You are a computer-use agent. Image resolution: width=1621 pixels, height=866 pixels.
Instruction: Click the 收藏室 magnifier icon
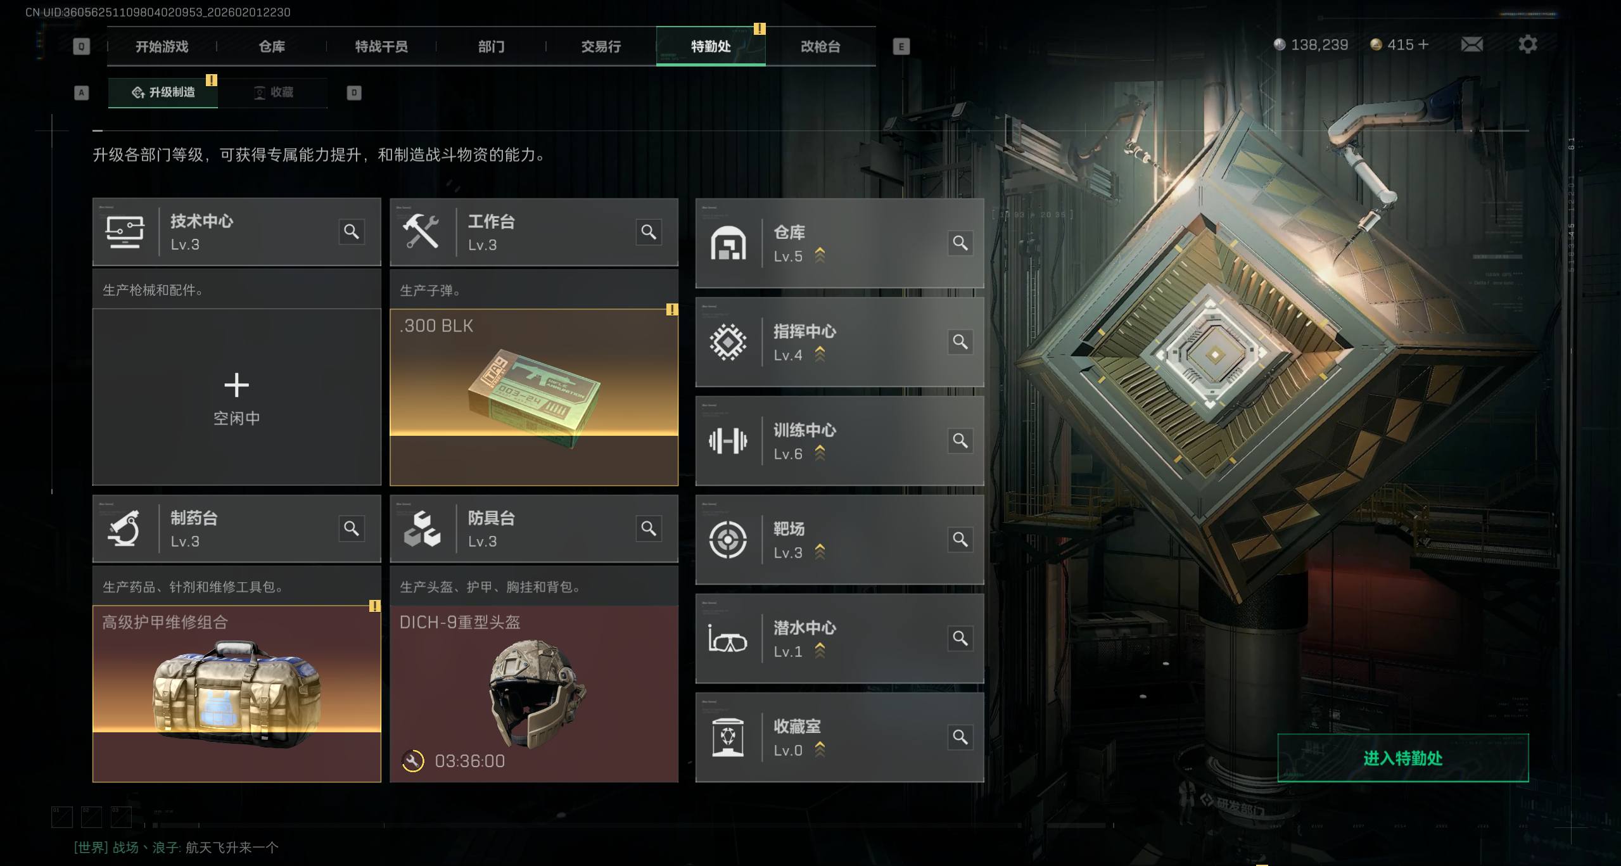tap(960, 737)
